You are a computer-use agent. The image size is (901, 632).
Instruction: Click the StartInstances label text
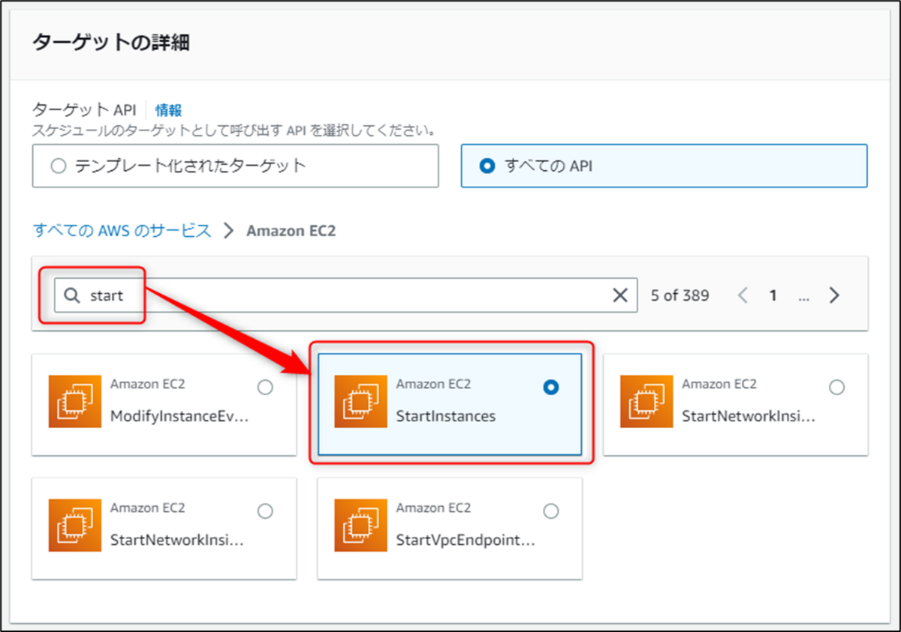point(446,416)
